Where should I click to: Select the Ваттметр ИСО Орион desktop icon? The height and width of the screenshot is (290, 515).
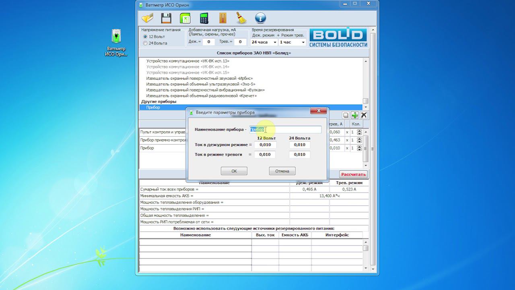click(x=116, y=43)
